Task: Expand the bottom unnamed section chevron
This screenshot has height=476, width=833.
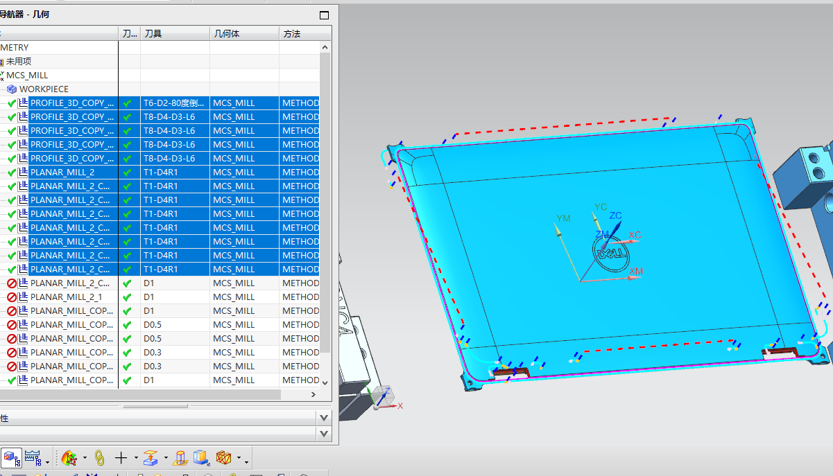Action: (324, 434)
